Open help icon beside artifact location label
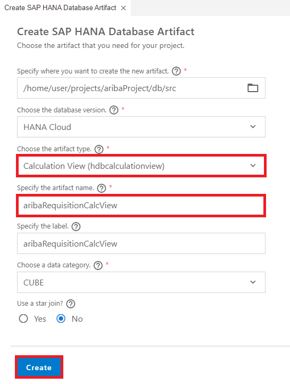 click(x=176, y=71)
